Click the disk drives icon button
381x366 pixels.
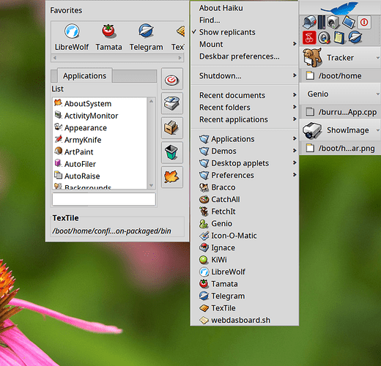(172, 103)
